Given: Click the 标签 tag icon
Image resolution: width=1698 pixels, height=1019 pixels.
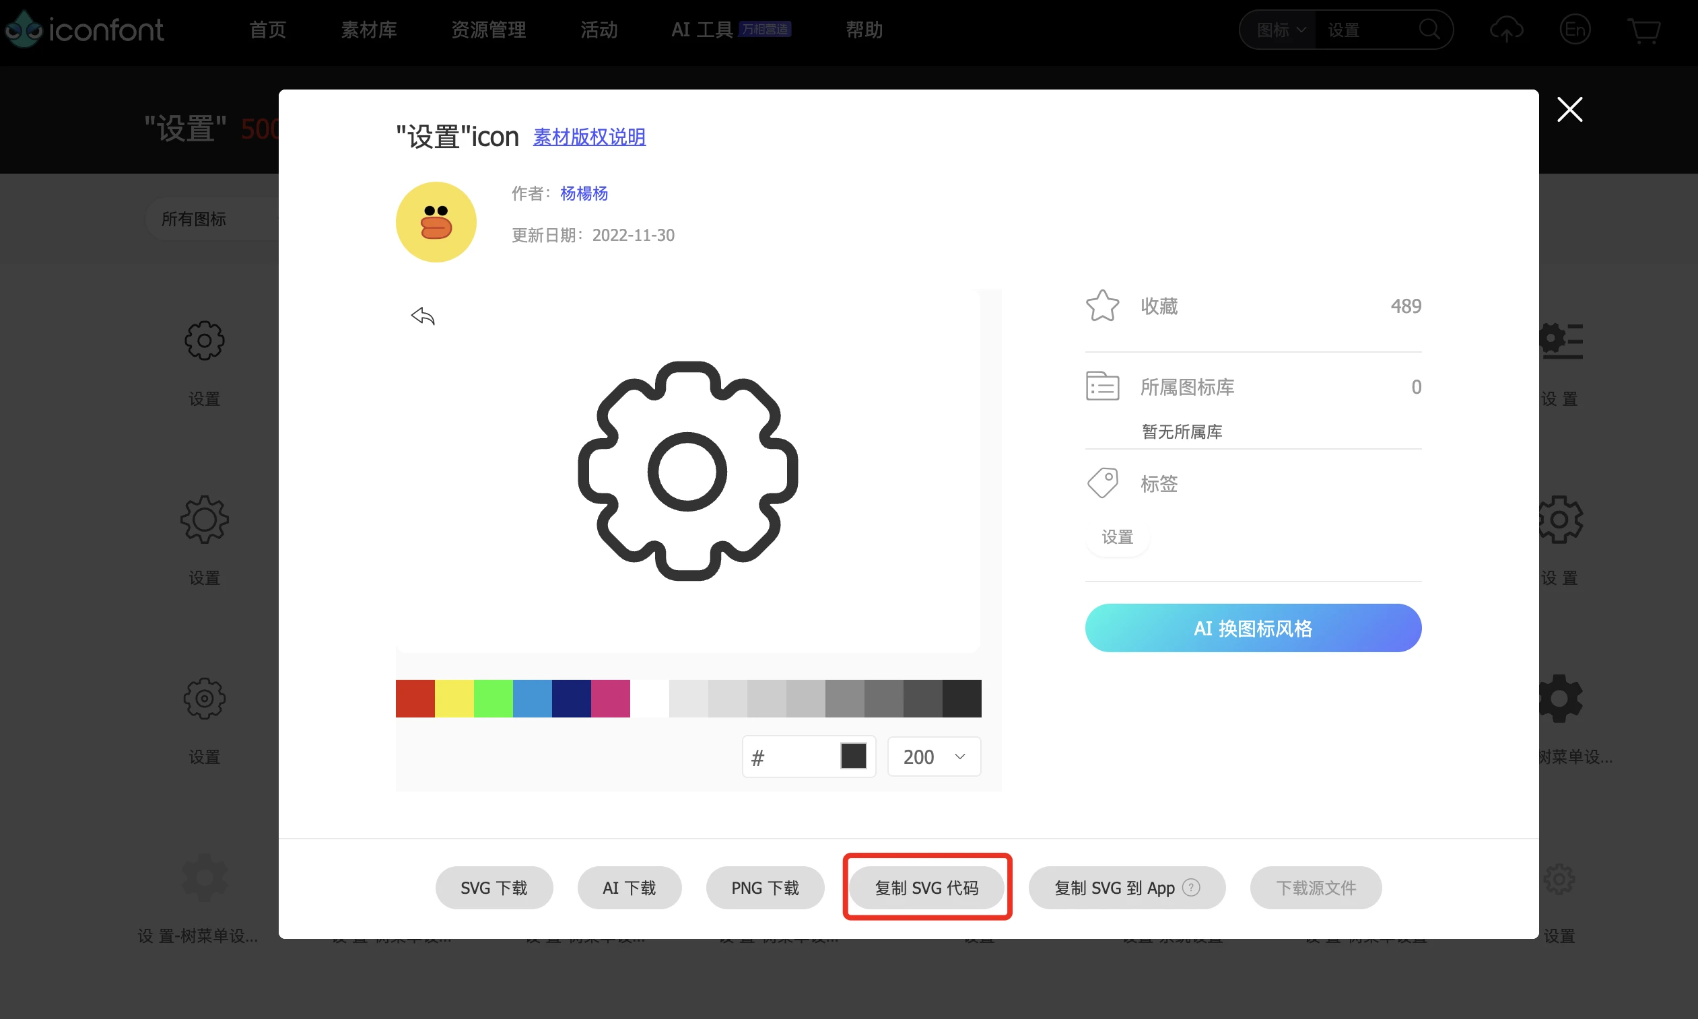Looking at the screenshot, I should [1103, 482].
